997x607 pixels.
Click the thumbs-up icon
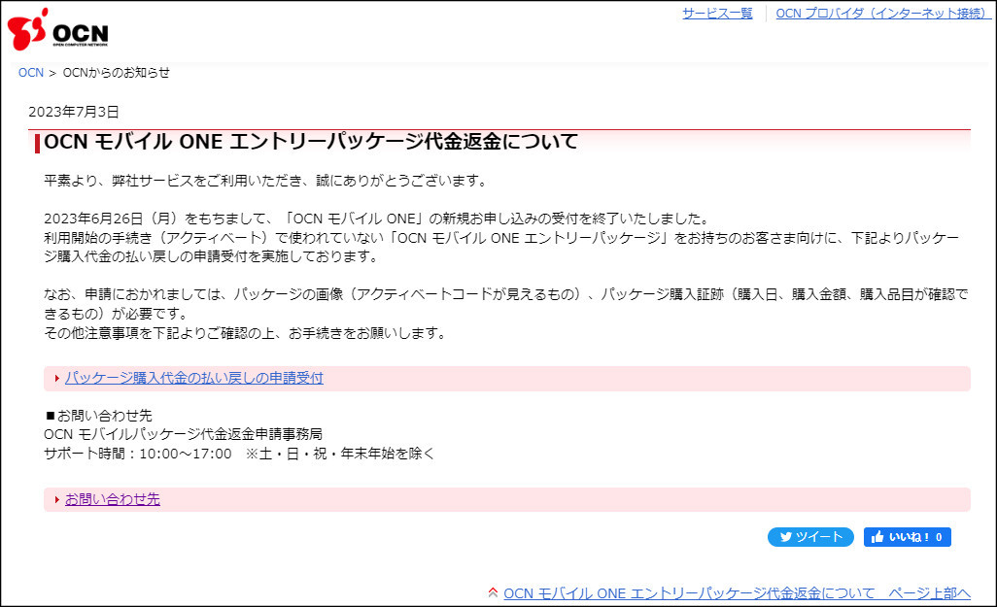[878, 537]
